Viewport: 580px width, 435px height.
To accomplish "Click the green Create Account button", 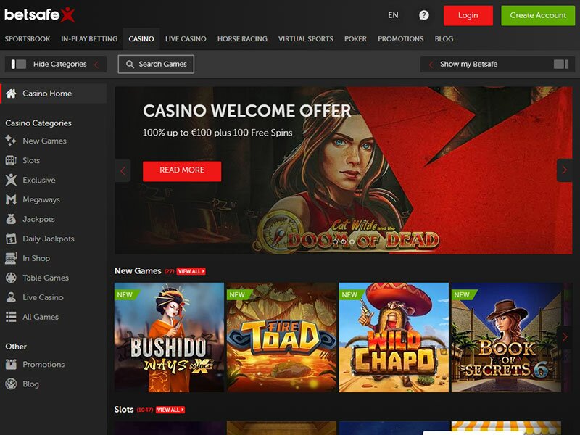I will coord(538,15).
